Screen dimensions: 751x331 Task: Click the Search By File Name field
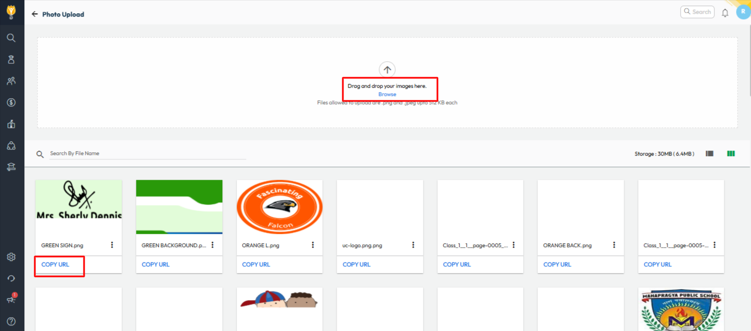pyautogui.click(x=147, y=153)
